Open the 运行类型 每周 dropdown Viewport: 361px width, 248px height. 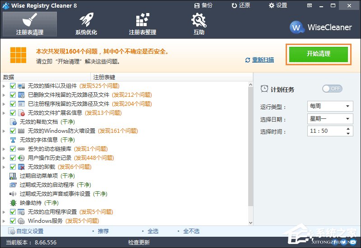pos(330,106)
